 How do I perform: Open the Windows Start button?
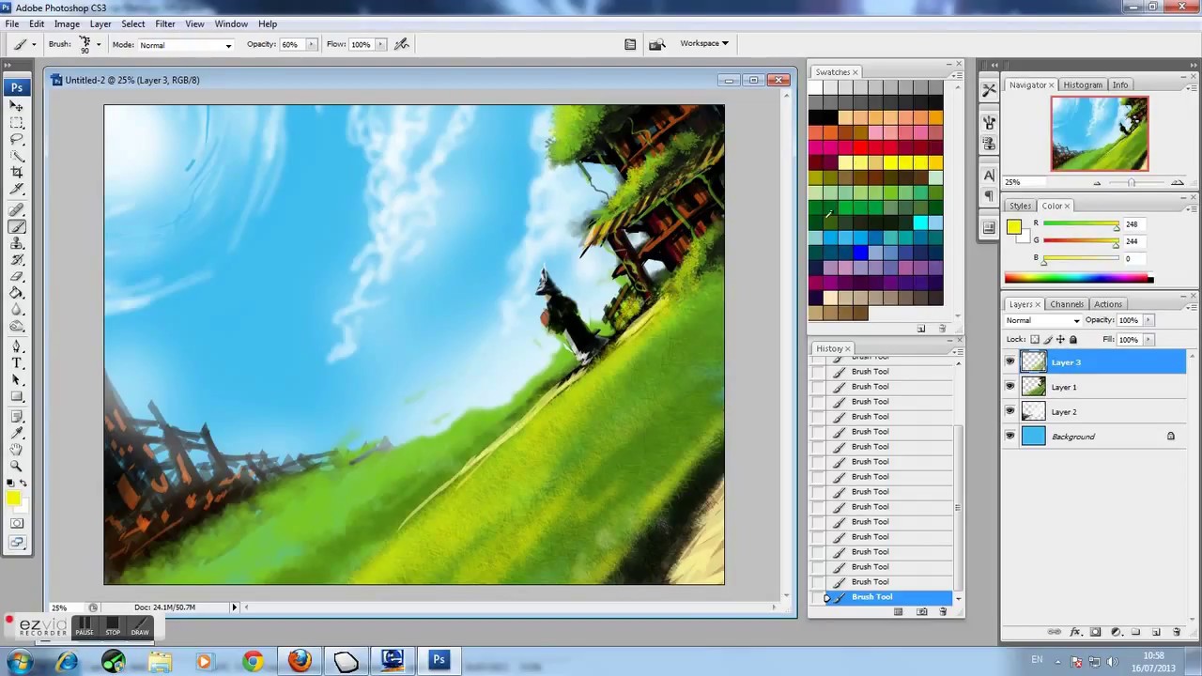[20, 661]
